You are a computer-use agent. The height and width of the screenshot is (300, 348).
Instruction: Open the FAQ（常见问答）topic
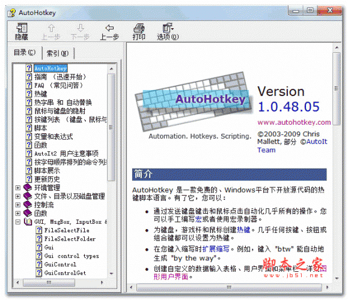point(58,85)
